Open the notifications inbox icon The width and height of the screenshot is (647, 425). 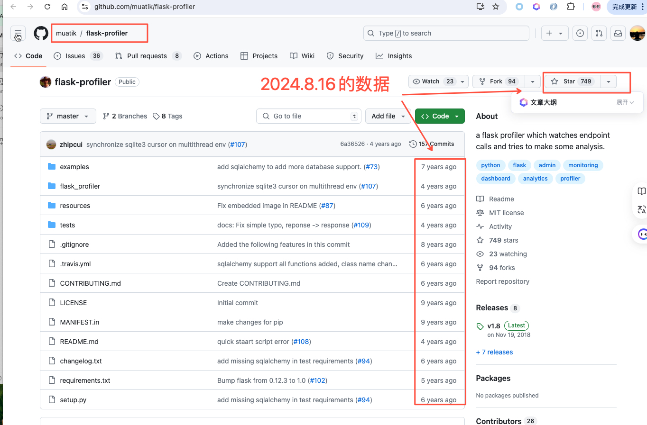tap(618, 33)
